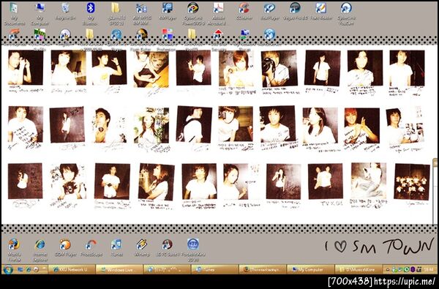Click the taskbar clock
This screenshot has height=289, width=439.
pyautogui.click(x=429, y=270)
